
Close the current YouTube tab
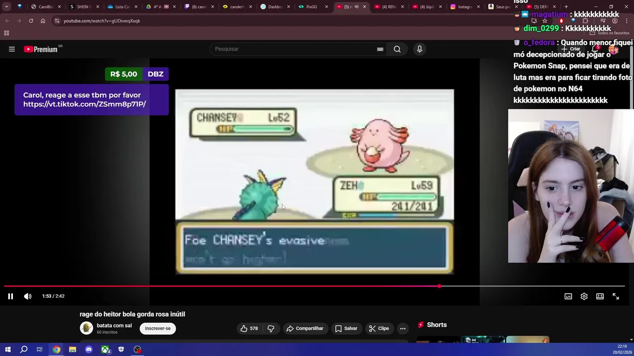click(x=365, y=7)
